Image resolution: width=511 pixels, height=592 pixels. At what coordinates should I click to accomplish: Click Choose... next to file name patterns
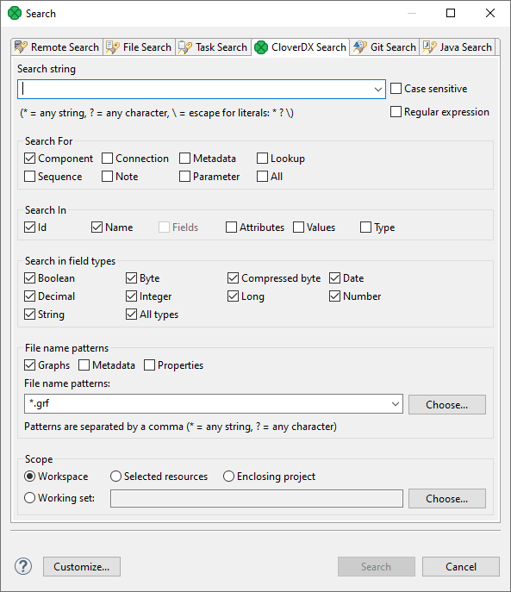coord(446,405)
